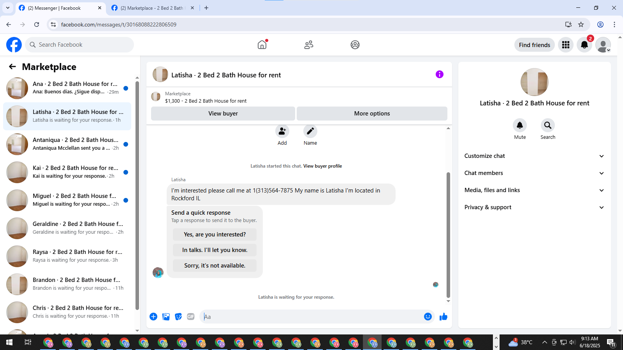Mute the Latisha conversation

(520, 125)
